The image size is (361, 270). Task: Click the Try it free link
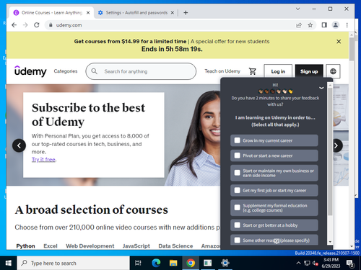tap(43, 159)
